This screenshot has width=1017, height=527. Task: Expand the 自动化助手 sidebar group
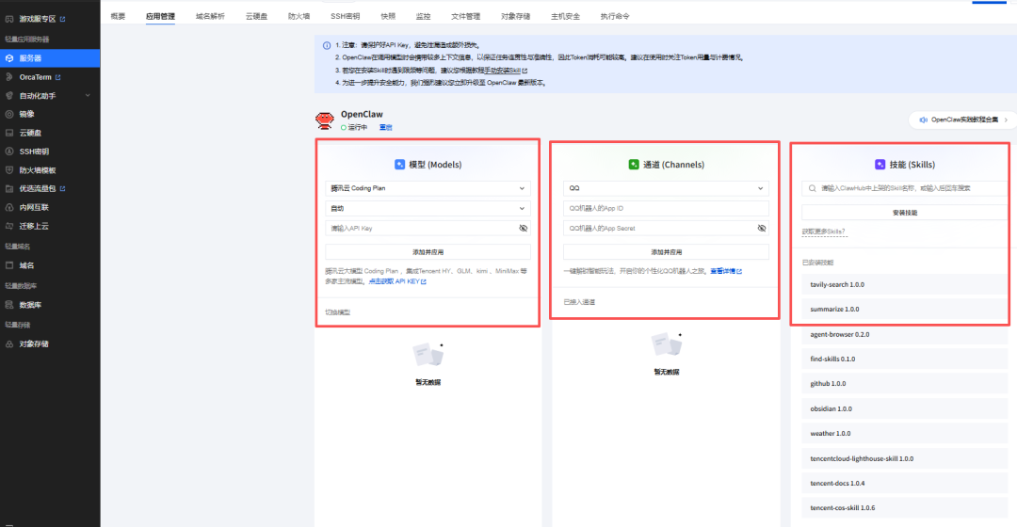(50, 96)
